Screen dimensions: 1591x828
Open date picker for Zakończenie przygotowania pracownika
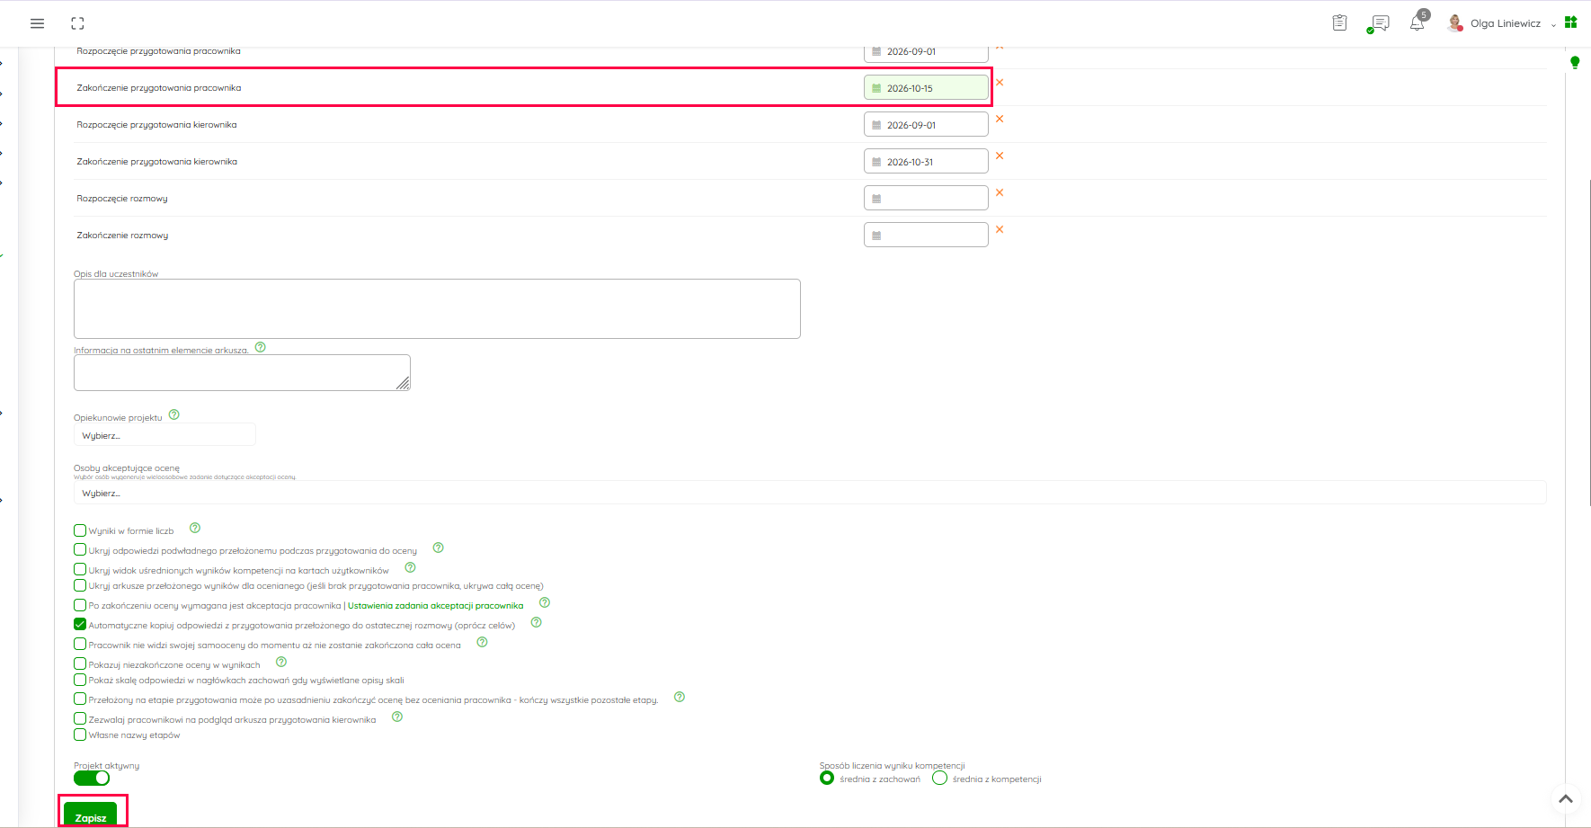pyautogui.click(x=926, y=88)
